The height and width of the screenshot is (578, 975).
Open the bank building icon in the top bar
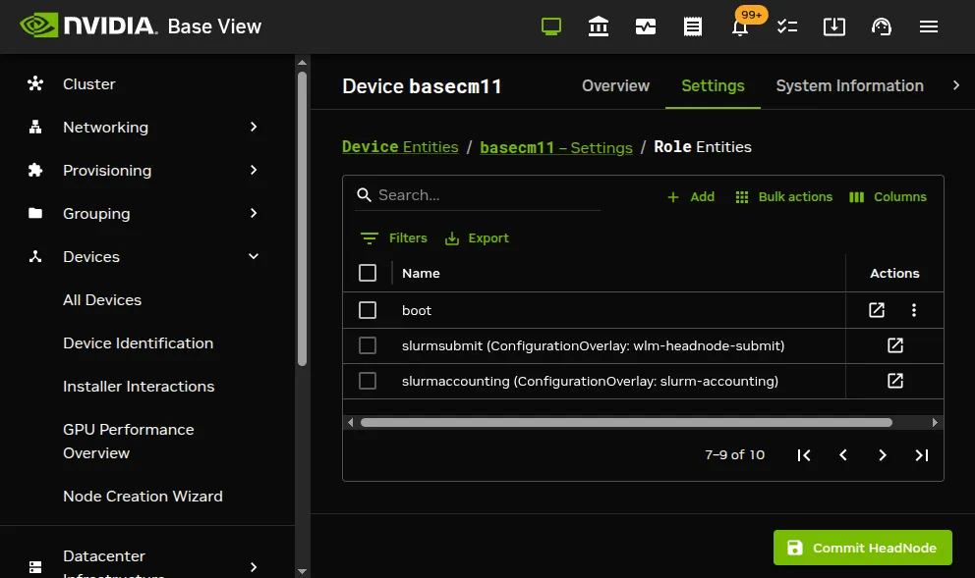click(599, 26)
